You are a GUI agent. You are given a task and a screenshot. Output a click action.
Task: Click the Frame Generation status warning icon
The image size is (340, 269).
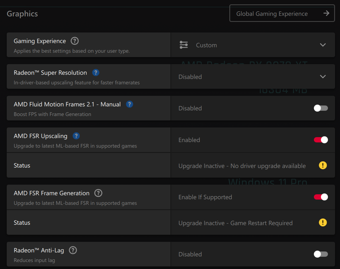point(323,222)
